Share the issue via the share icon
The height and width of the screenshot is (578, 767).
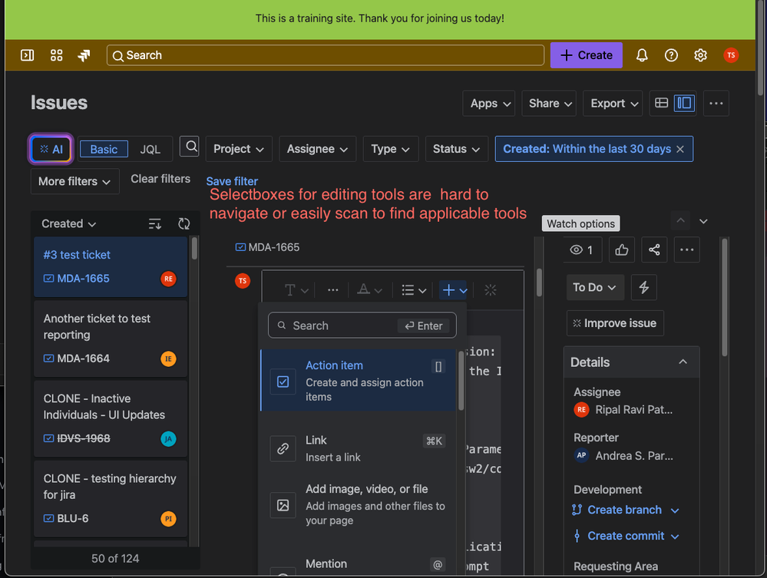point(654,249)
